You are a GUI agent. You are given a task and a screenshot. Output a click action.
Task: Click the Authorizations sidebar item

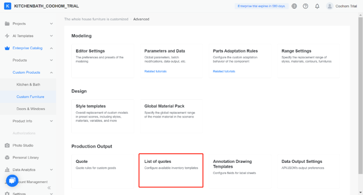pos(24,133)
